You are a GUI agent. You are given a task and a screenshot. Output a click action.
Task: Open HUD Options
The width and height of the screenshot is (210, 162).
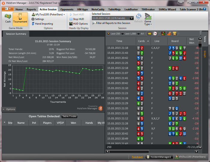79,24
